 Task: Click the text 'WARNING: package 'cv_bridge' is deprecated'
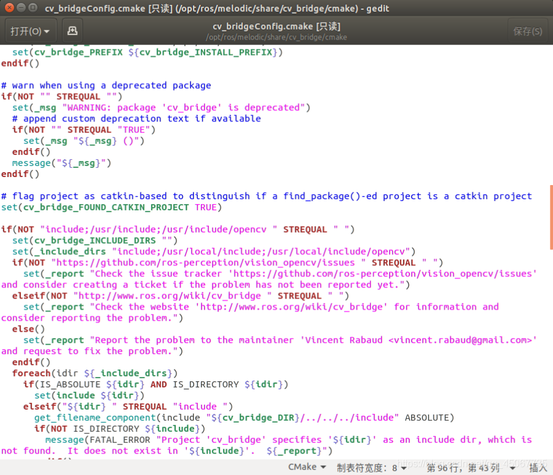183,107
